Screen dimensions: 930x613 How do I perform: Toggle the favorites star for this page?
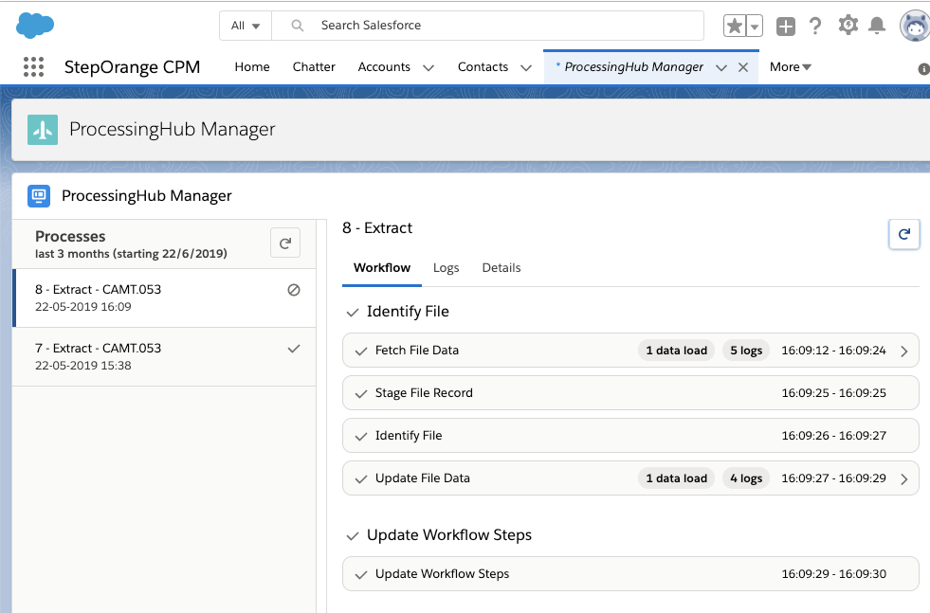click(733, 26)
